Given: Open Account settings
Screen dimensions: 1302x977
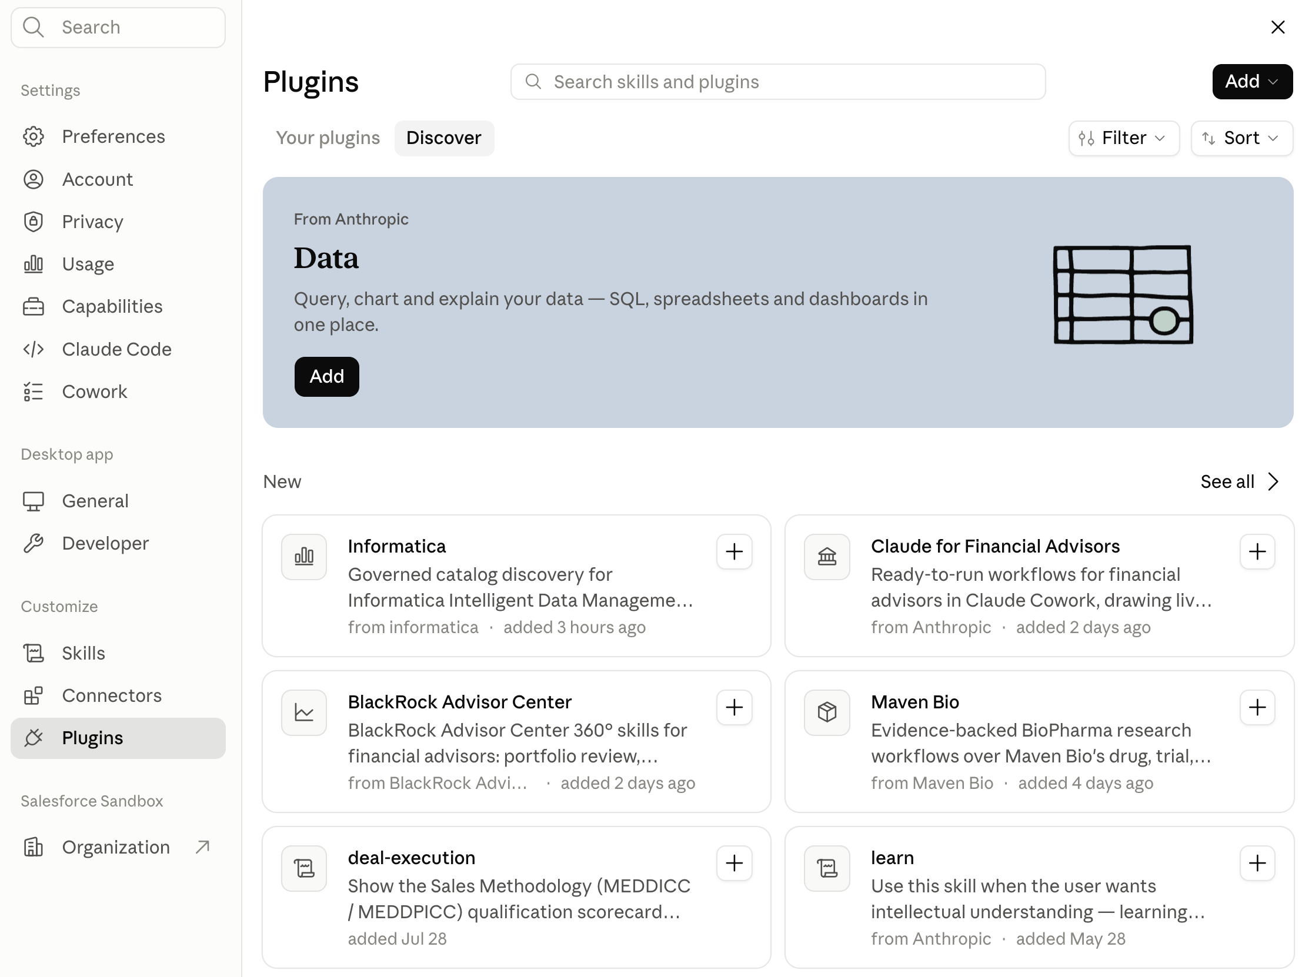Looking at the screenshot, I should [x=118, y=179].
